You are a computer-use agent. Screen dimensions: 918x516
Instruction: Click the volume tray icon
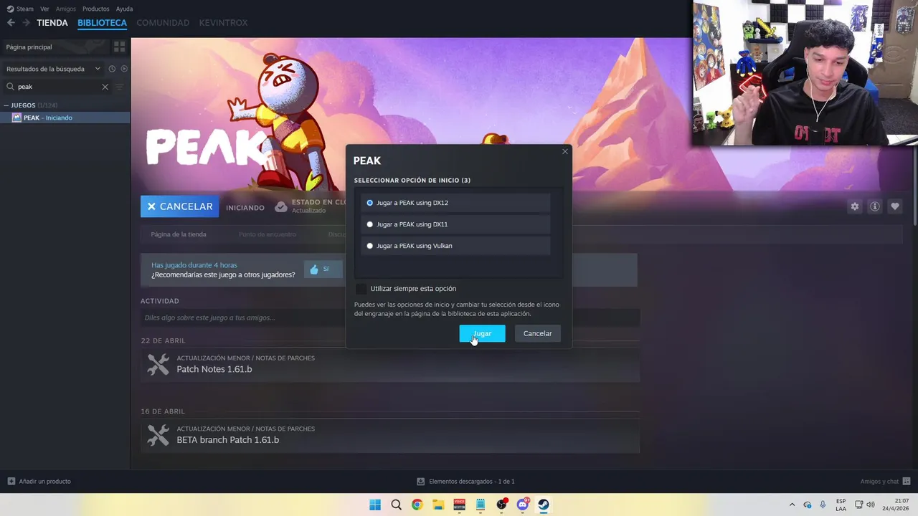(871, 505)
